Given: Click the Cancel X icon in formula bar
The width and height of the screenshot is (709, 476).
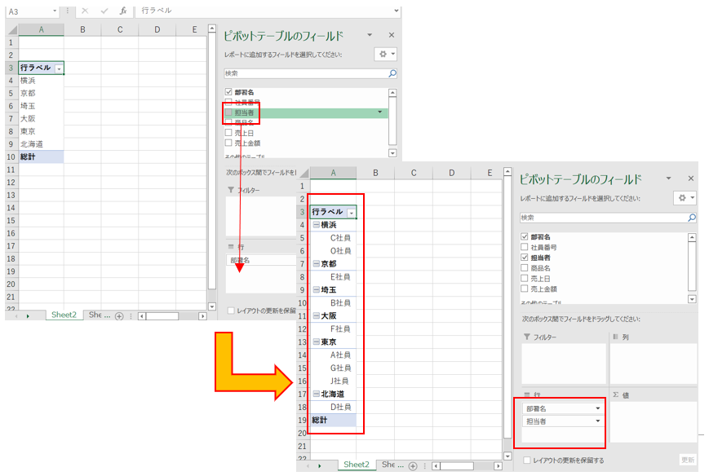Looking at the screenshot, I should [84, 11].
